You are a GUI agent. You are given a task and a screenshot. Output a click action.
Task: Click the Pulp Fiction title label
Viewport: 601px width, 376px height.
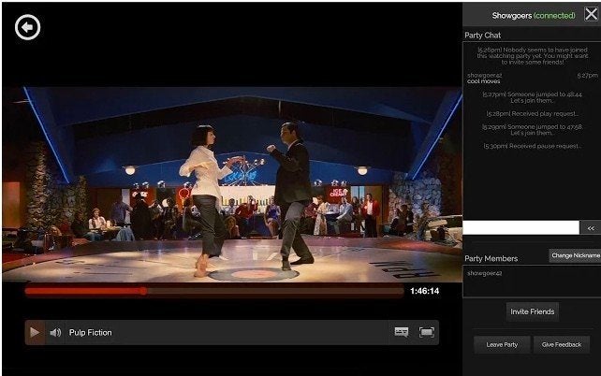coord(91,332)
